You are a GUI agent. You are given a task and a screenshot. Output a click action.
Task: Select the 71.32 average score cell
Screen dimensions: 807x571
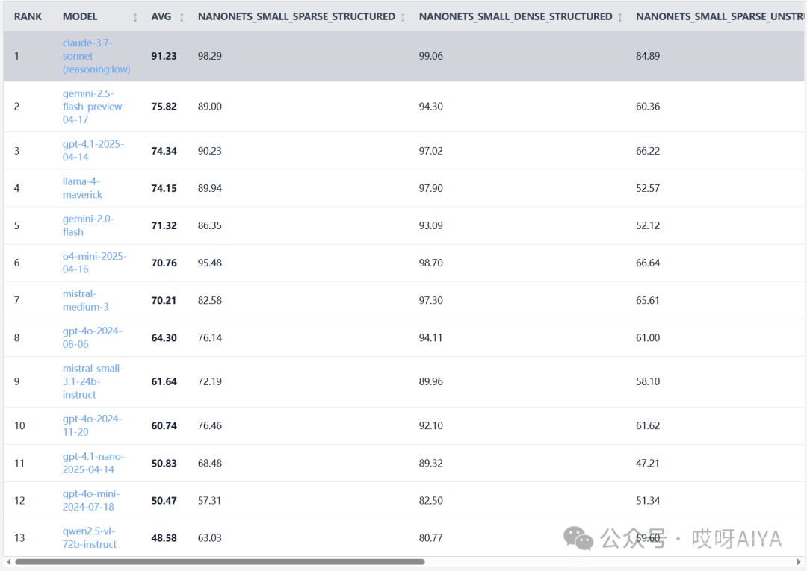[164, 225]
